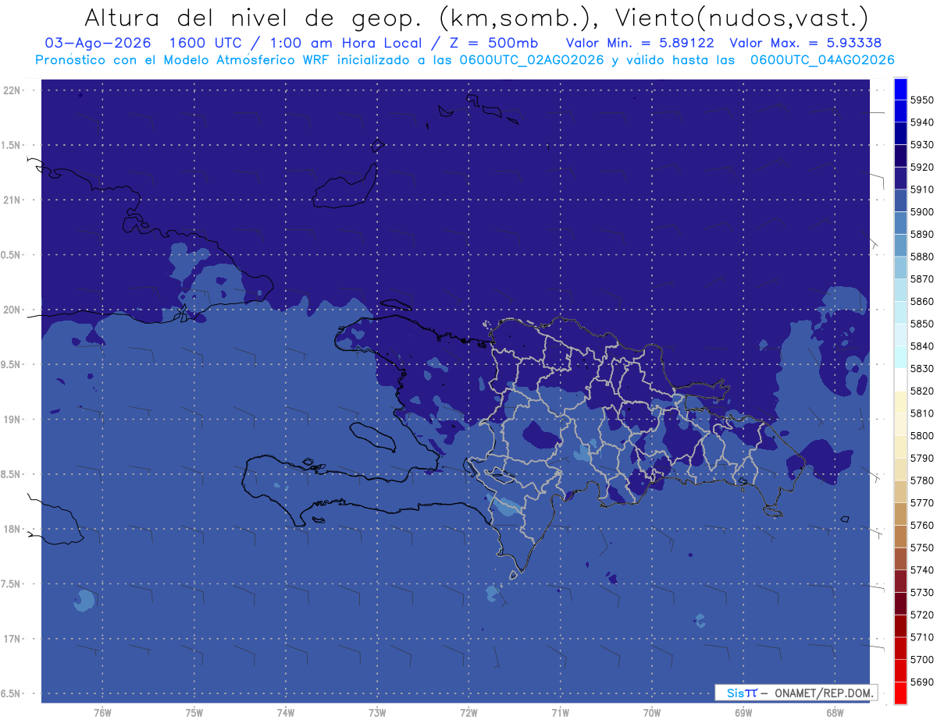Click the '8.5N' latitude label
The width and height of the screenshot is (937, 723).
(x=12, y=474)
